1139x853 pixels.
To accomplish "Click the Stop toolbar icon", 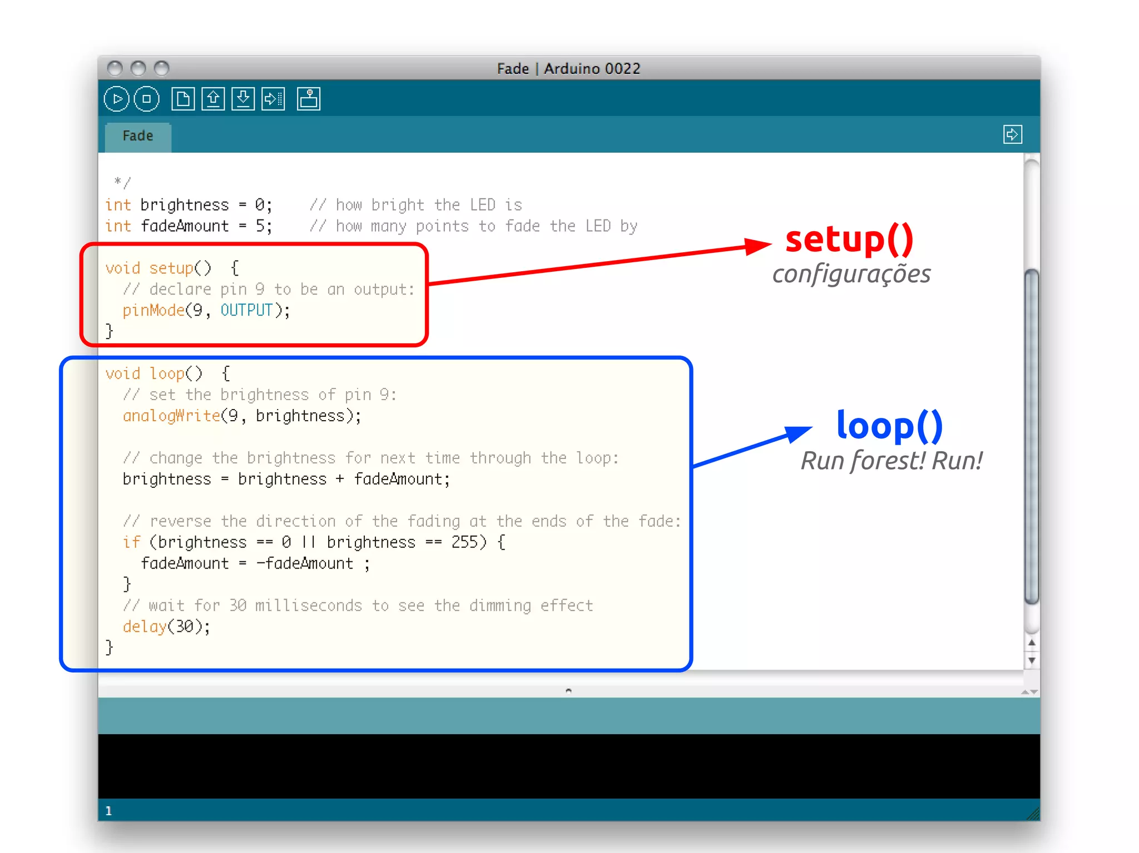I will click(147, 99).
